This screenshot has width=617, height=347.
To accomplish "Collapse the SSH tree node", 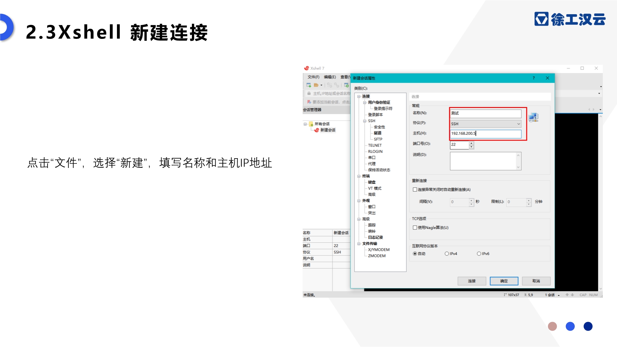I will tap(365, 121).
